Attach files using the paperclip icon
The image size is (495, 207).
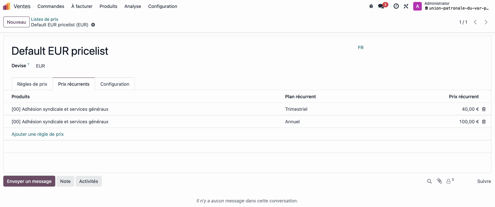click(440, 181)
